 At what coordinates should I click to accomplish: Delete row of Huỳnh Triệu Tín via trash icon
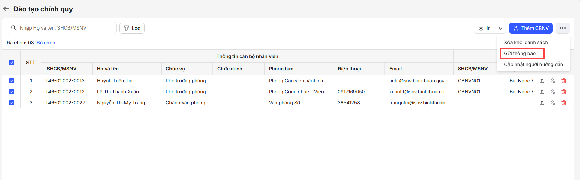[x=564, y=81]
